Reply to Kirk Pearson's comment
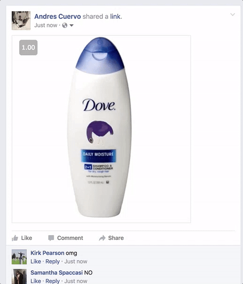The height and width of the screenshot is (284, 243). 53,261
